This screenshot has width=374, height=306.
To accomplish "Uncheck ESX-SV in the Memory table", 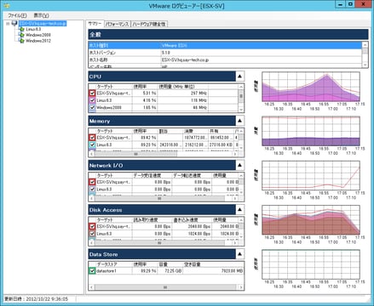I will click(92, 138).
